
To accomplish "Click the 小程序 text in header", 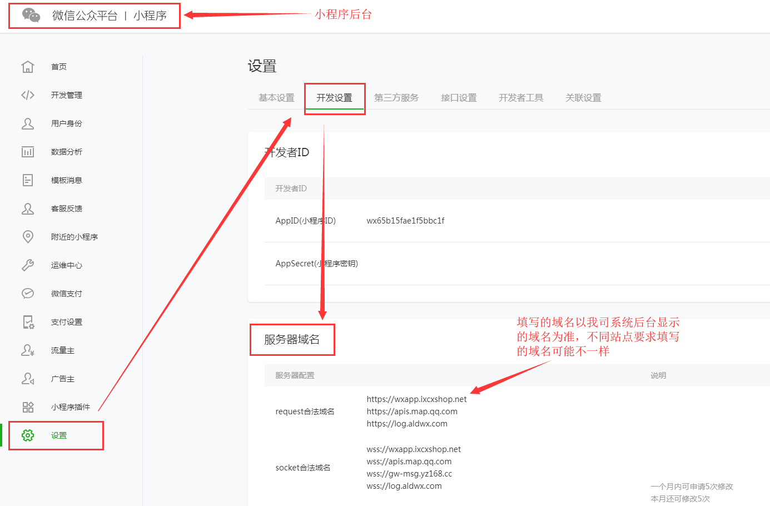I will click(x=150, y=16).
